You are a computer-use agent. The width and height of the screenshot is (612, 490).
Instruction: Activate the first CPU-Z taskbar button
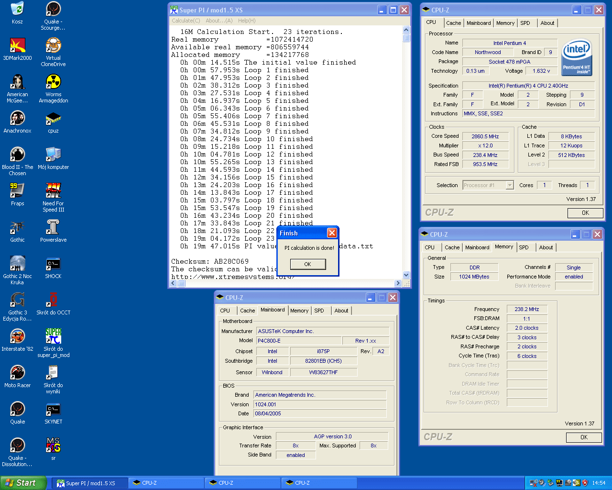(x=166, y=483)
